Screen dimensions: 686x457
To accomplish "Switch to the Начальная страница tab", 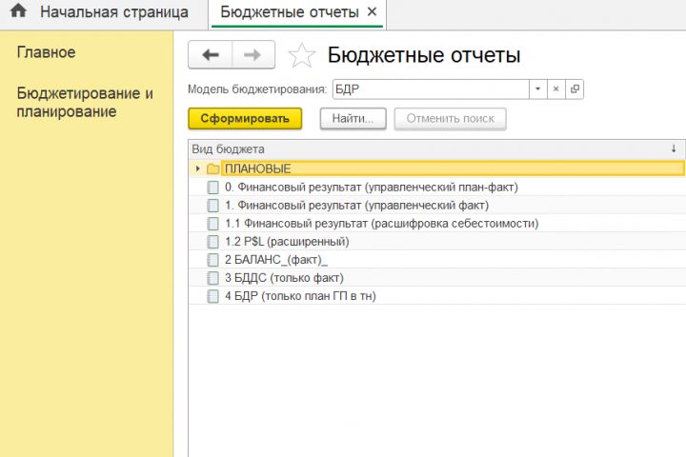I will [114, 12].
